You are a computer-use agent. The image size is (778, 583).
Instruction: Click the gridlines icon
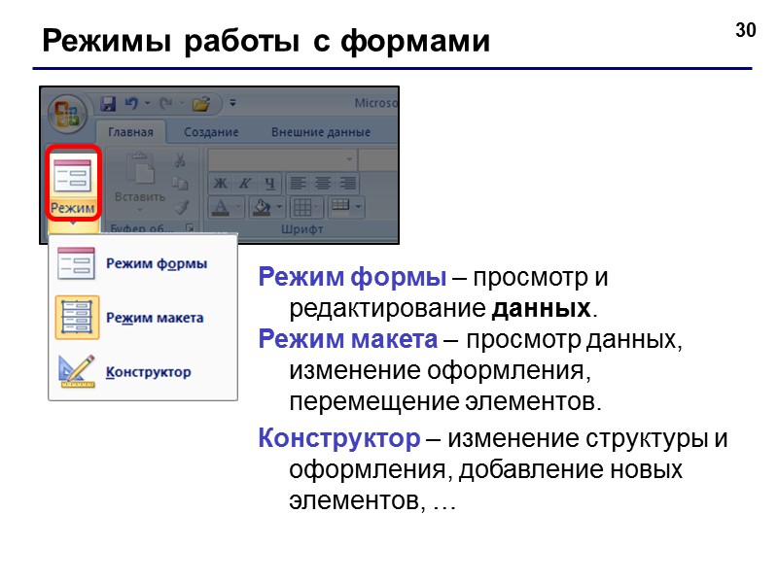302,207
